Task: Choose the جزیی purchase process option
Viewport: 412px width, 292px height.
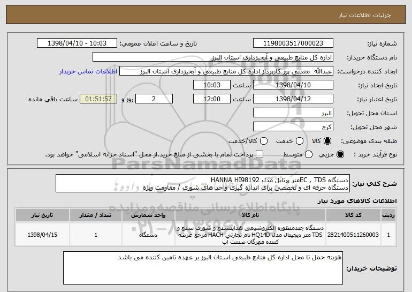Action: tap(340, 154)
